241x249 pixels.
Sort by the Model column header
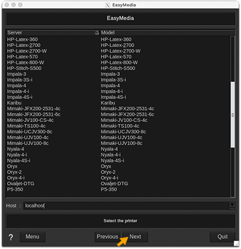tap(167, 33)
